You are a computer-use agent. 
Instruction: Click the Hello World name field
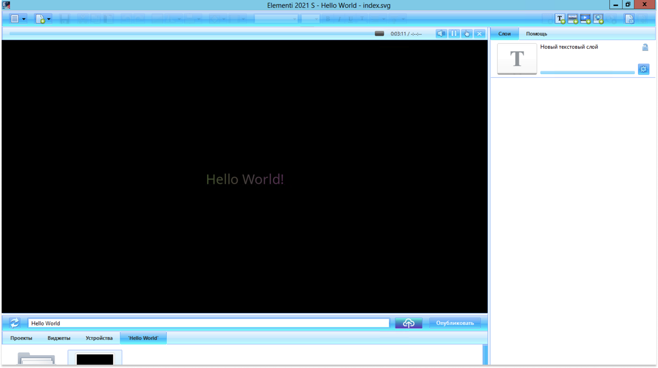click(209, 323)
